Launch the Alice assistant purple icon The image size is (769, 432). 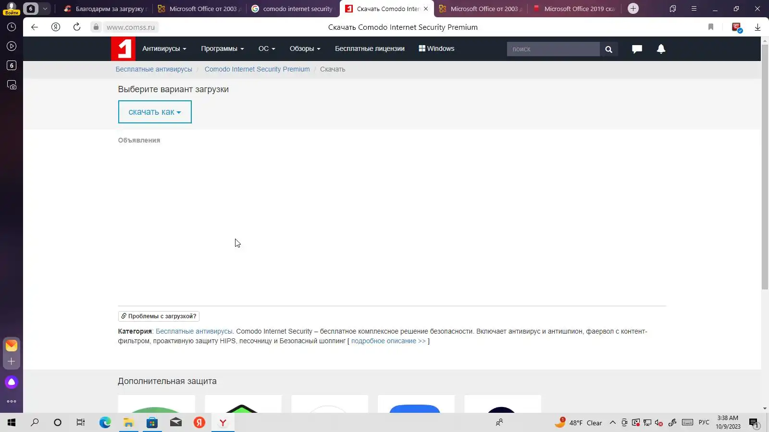(12, 382)
